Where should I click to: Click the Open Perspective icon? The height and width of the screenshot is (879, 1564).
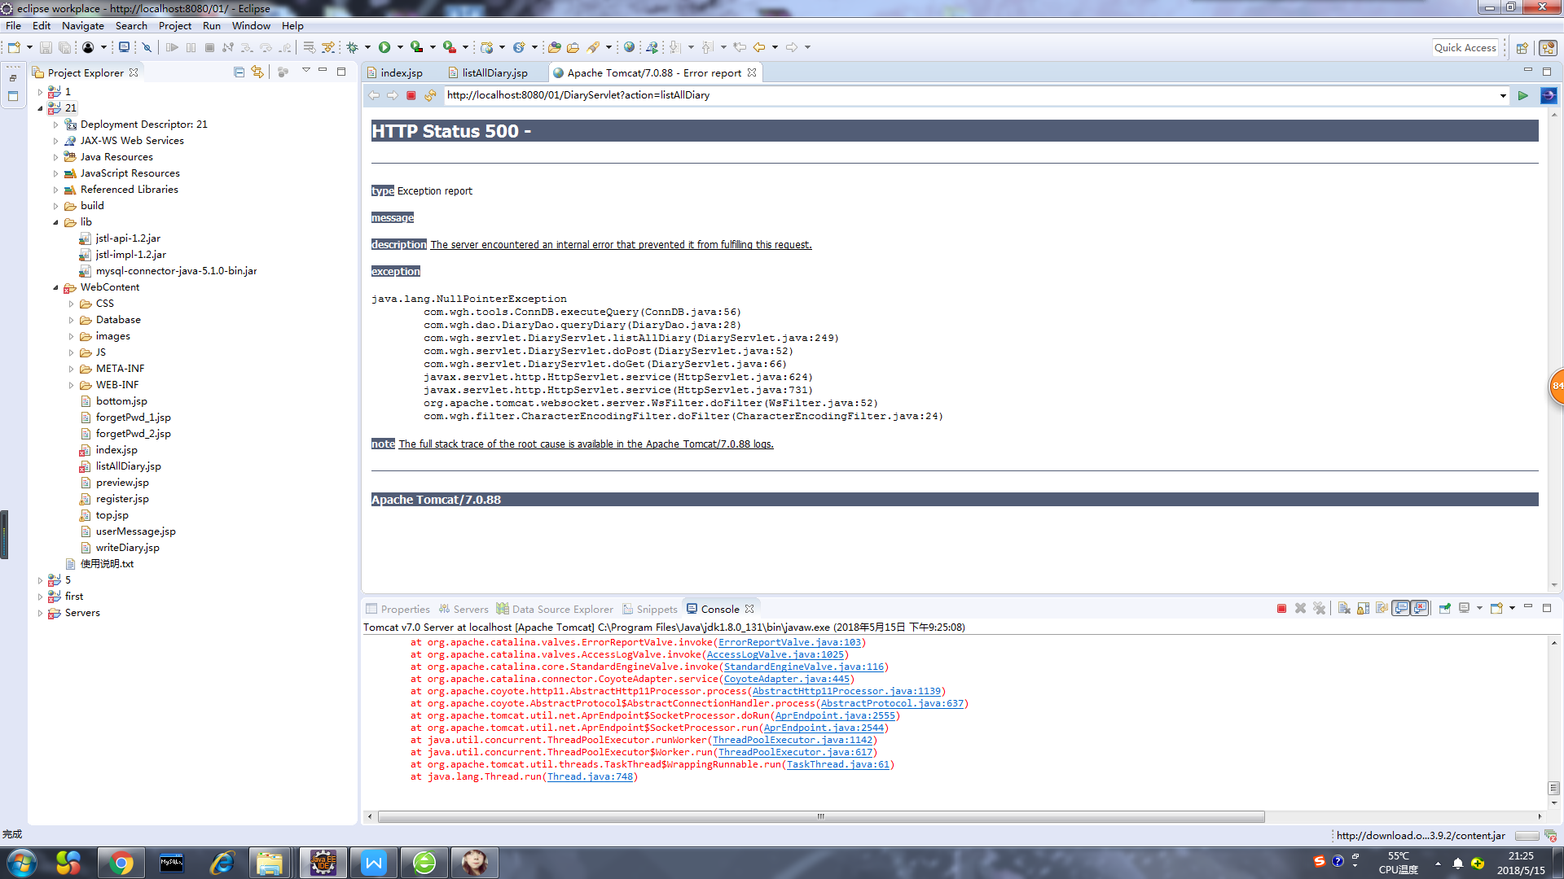pos(1522,48)
